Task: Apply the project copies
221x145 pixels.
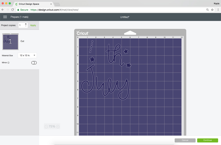Action: click(33, 25)
